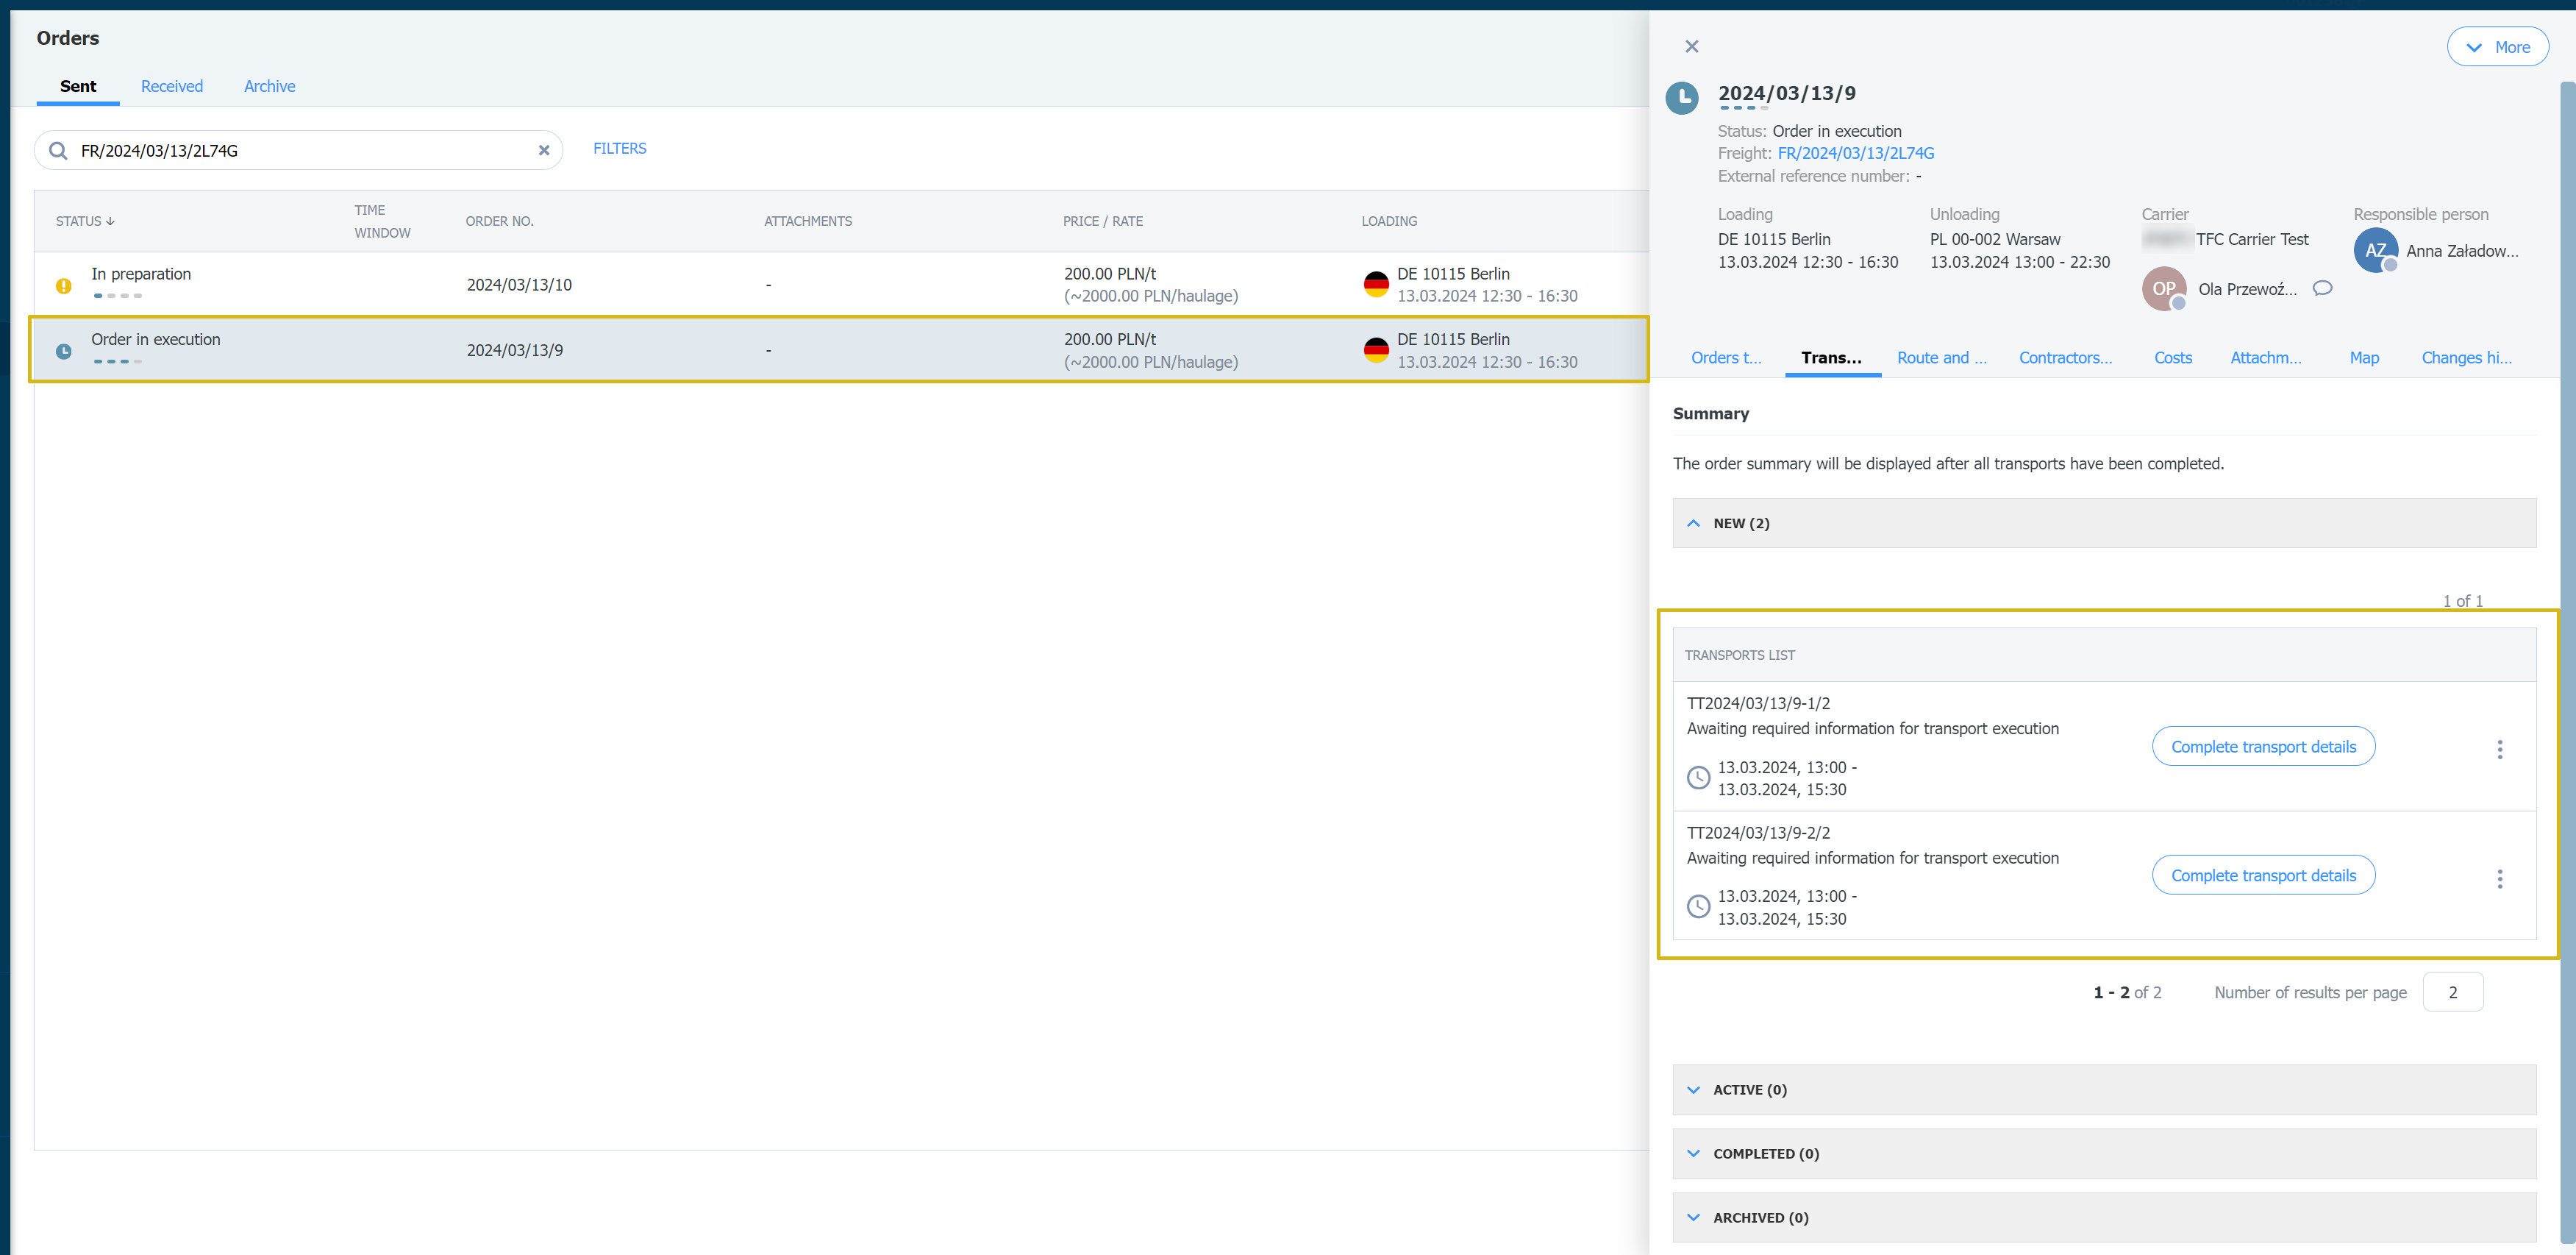Open the Attachm... tab
Viewport: 2576px width, 1255px height.
point(2265,357)
